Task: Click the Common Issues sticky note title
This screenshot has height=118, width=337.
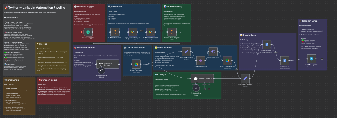Action: (x=48, y=80)
